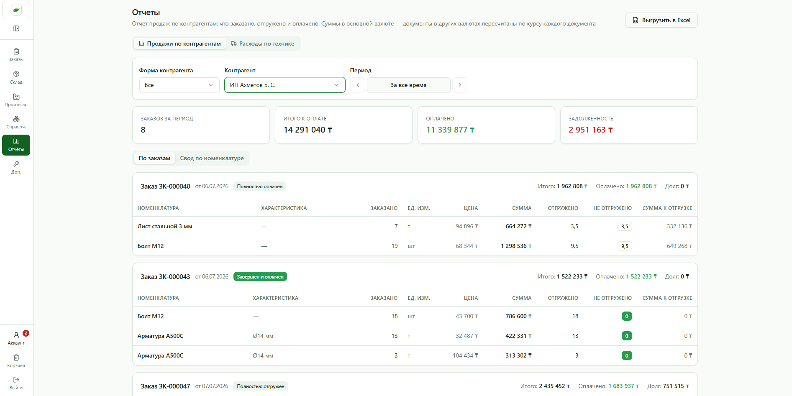Click Полностью отгружен status badge
792x396 pixels.
coord(261,386)
